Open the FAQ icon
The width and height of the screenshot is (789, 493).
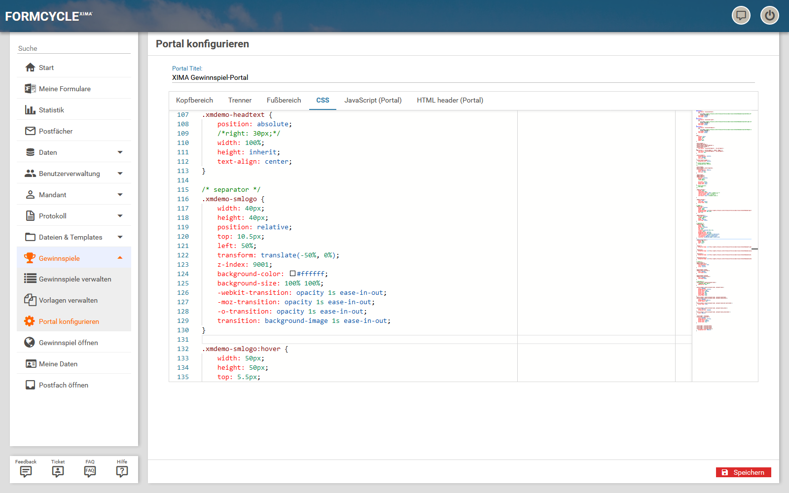tap(90, 472)
